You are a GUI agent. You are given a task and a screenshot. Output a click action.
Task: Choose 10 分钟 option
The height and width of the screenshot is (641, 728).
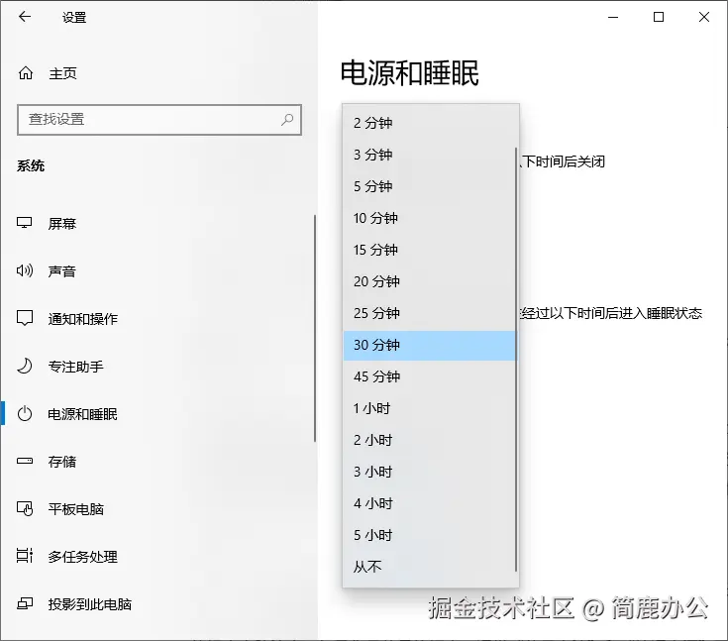click(430, 218)
